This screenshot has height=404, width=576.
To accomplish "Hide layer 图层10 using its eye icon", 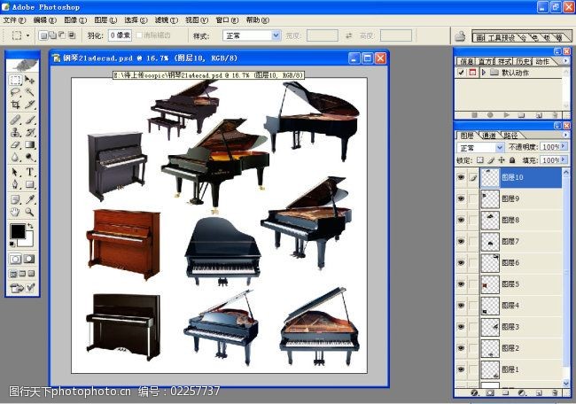I will click(x=461, y=177).
